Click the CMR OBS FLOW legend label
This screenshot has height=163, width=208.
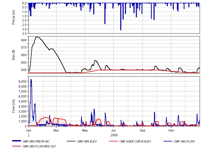(184, 141)
